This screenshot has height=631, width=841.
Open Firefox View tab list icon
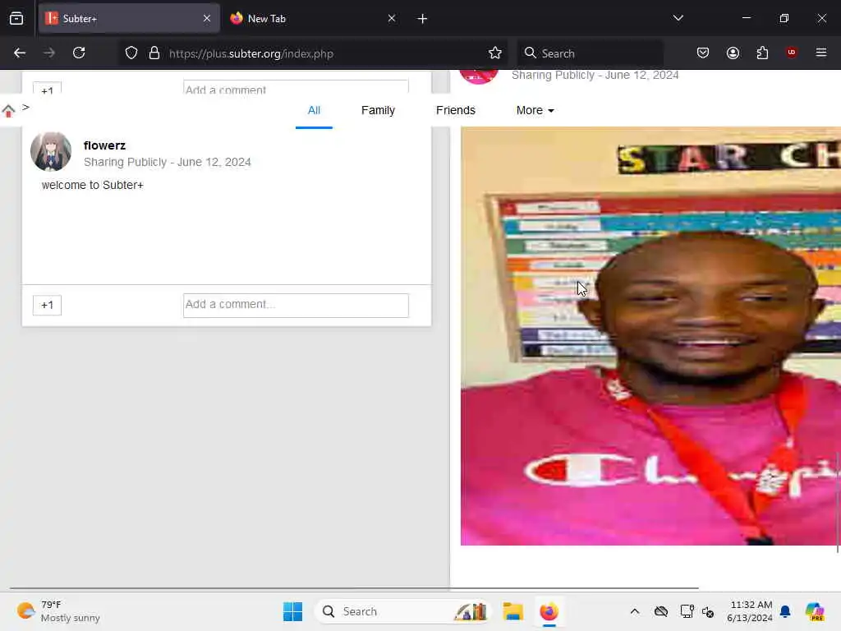(x=16, y=18)
